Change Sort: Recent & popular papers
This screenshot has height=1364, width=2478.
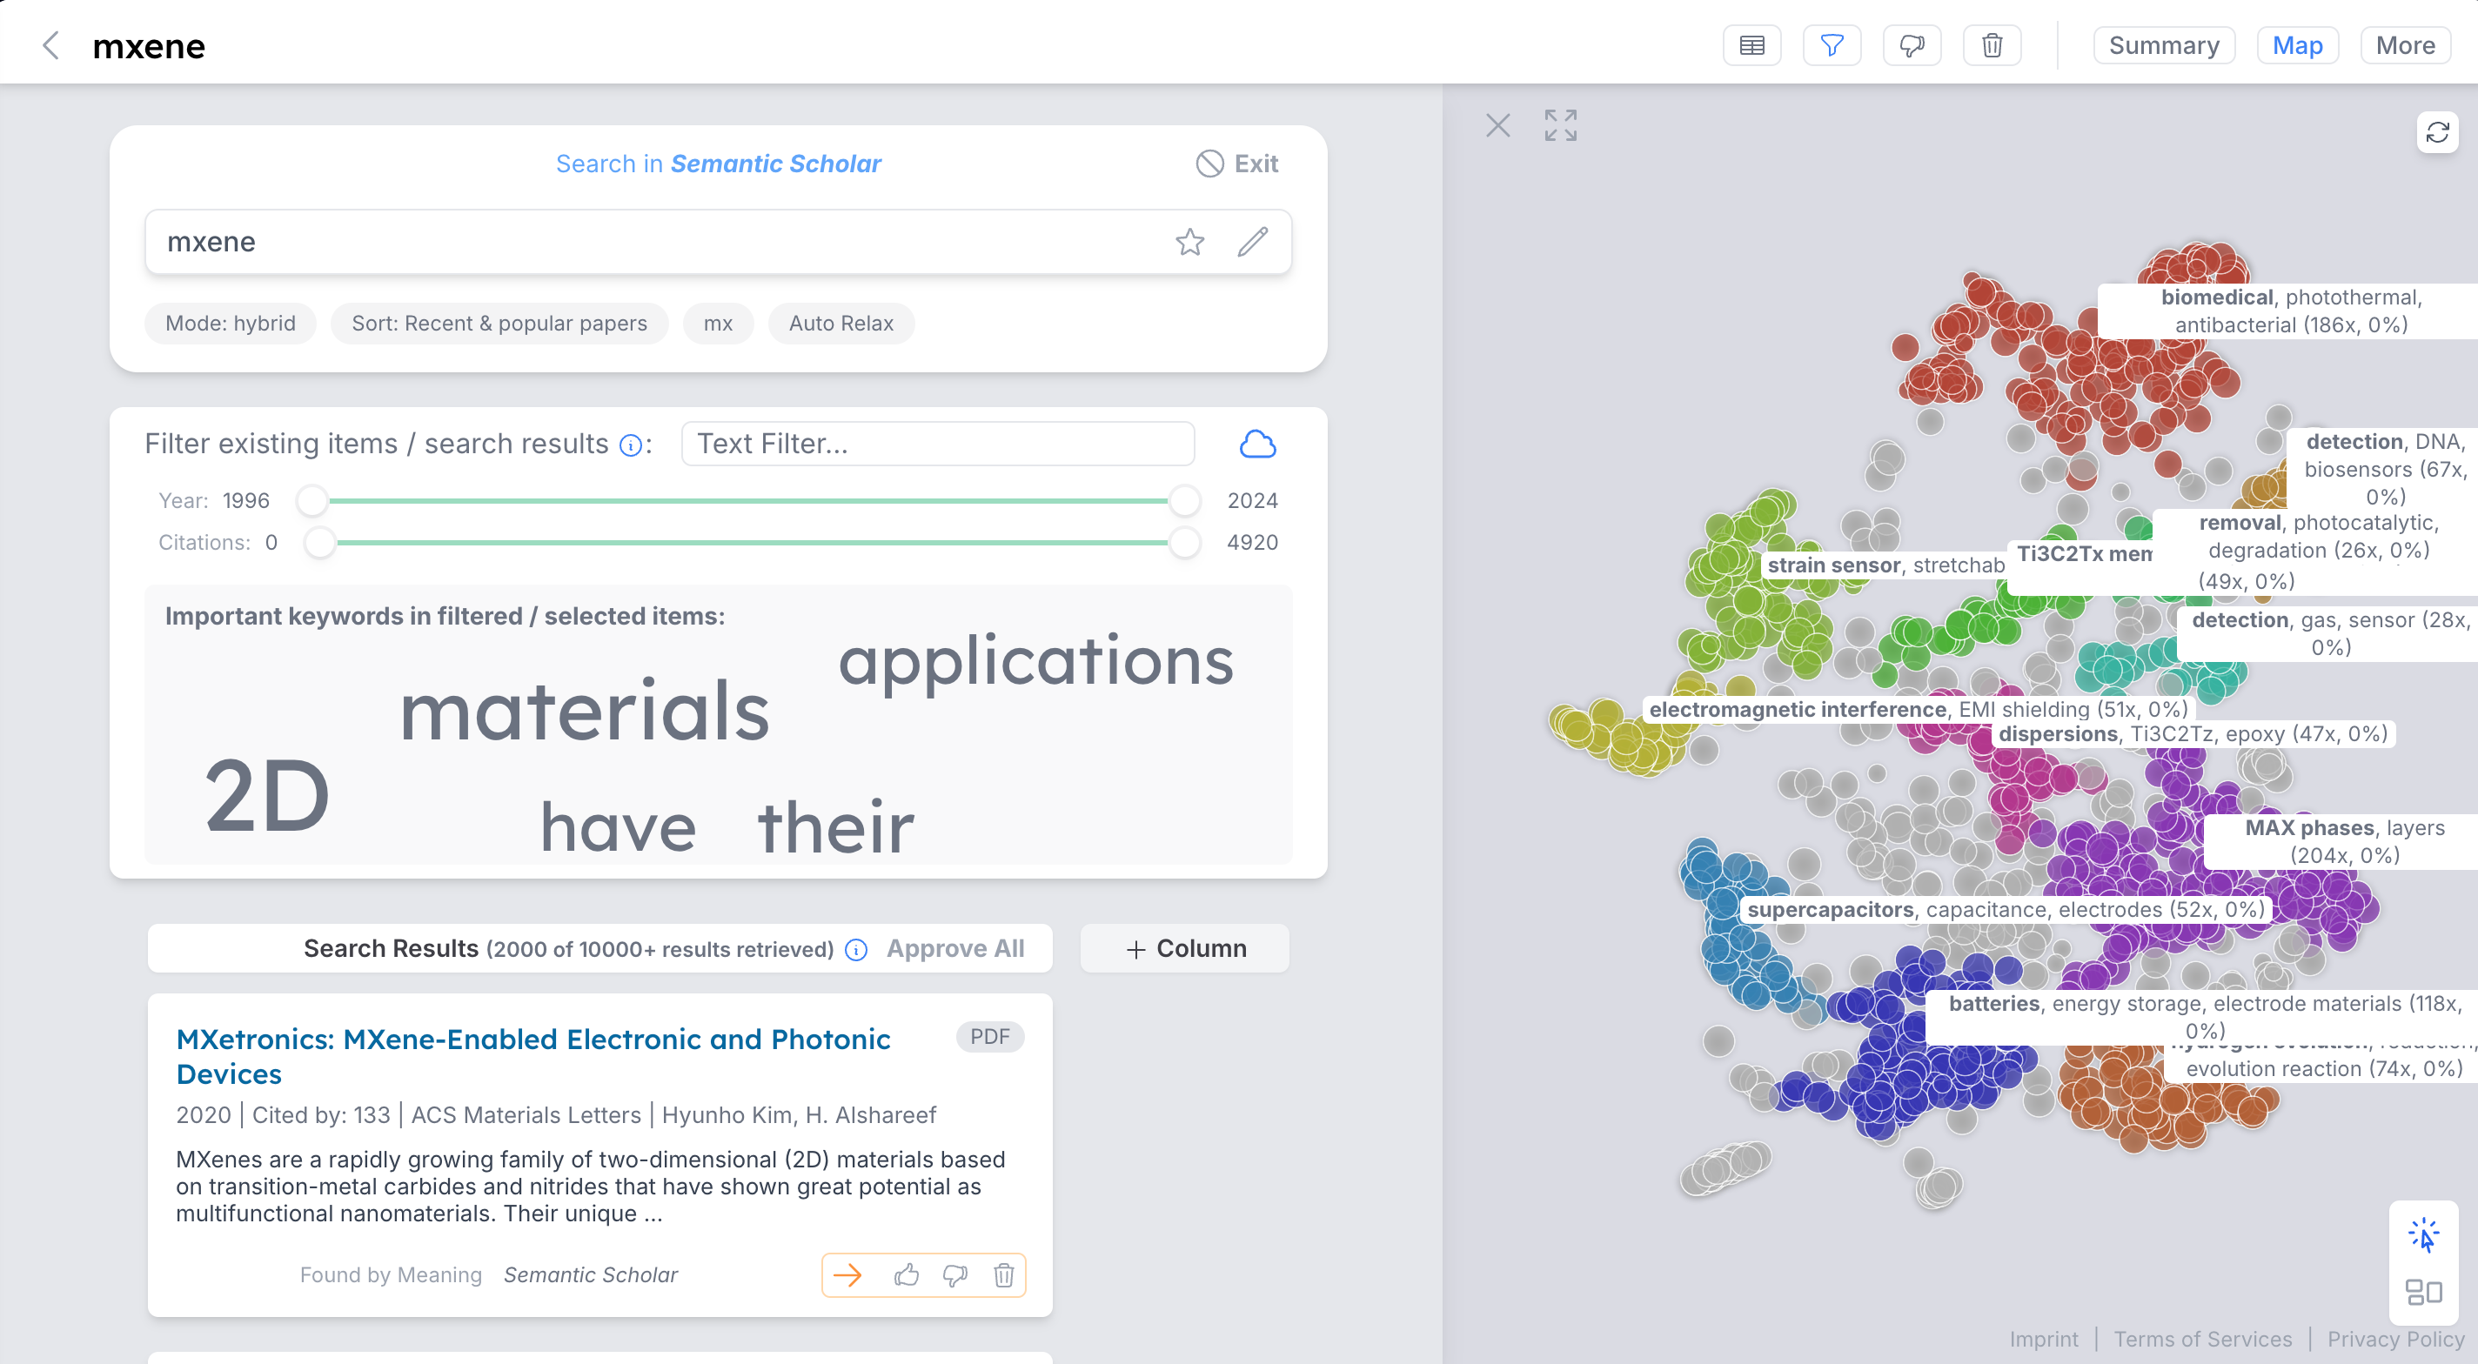[x=499, y=324]
